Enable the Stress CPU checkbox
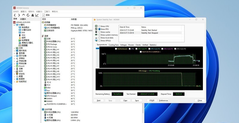Image resolution: width=239 pixels, height=123 pixels. point(100,26)
